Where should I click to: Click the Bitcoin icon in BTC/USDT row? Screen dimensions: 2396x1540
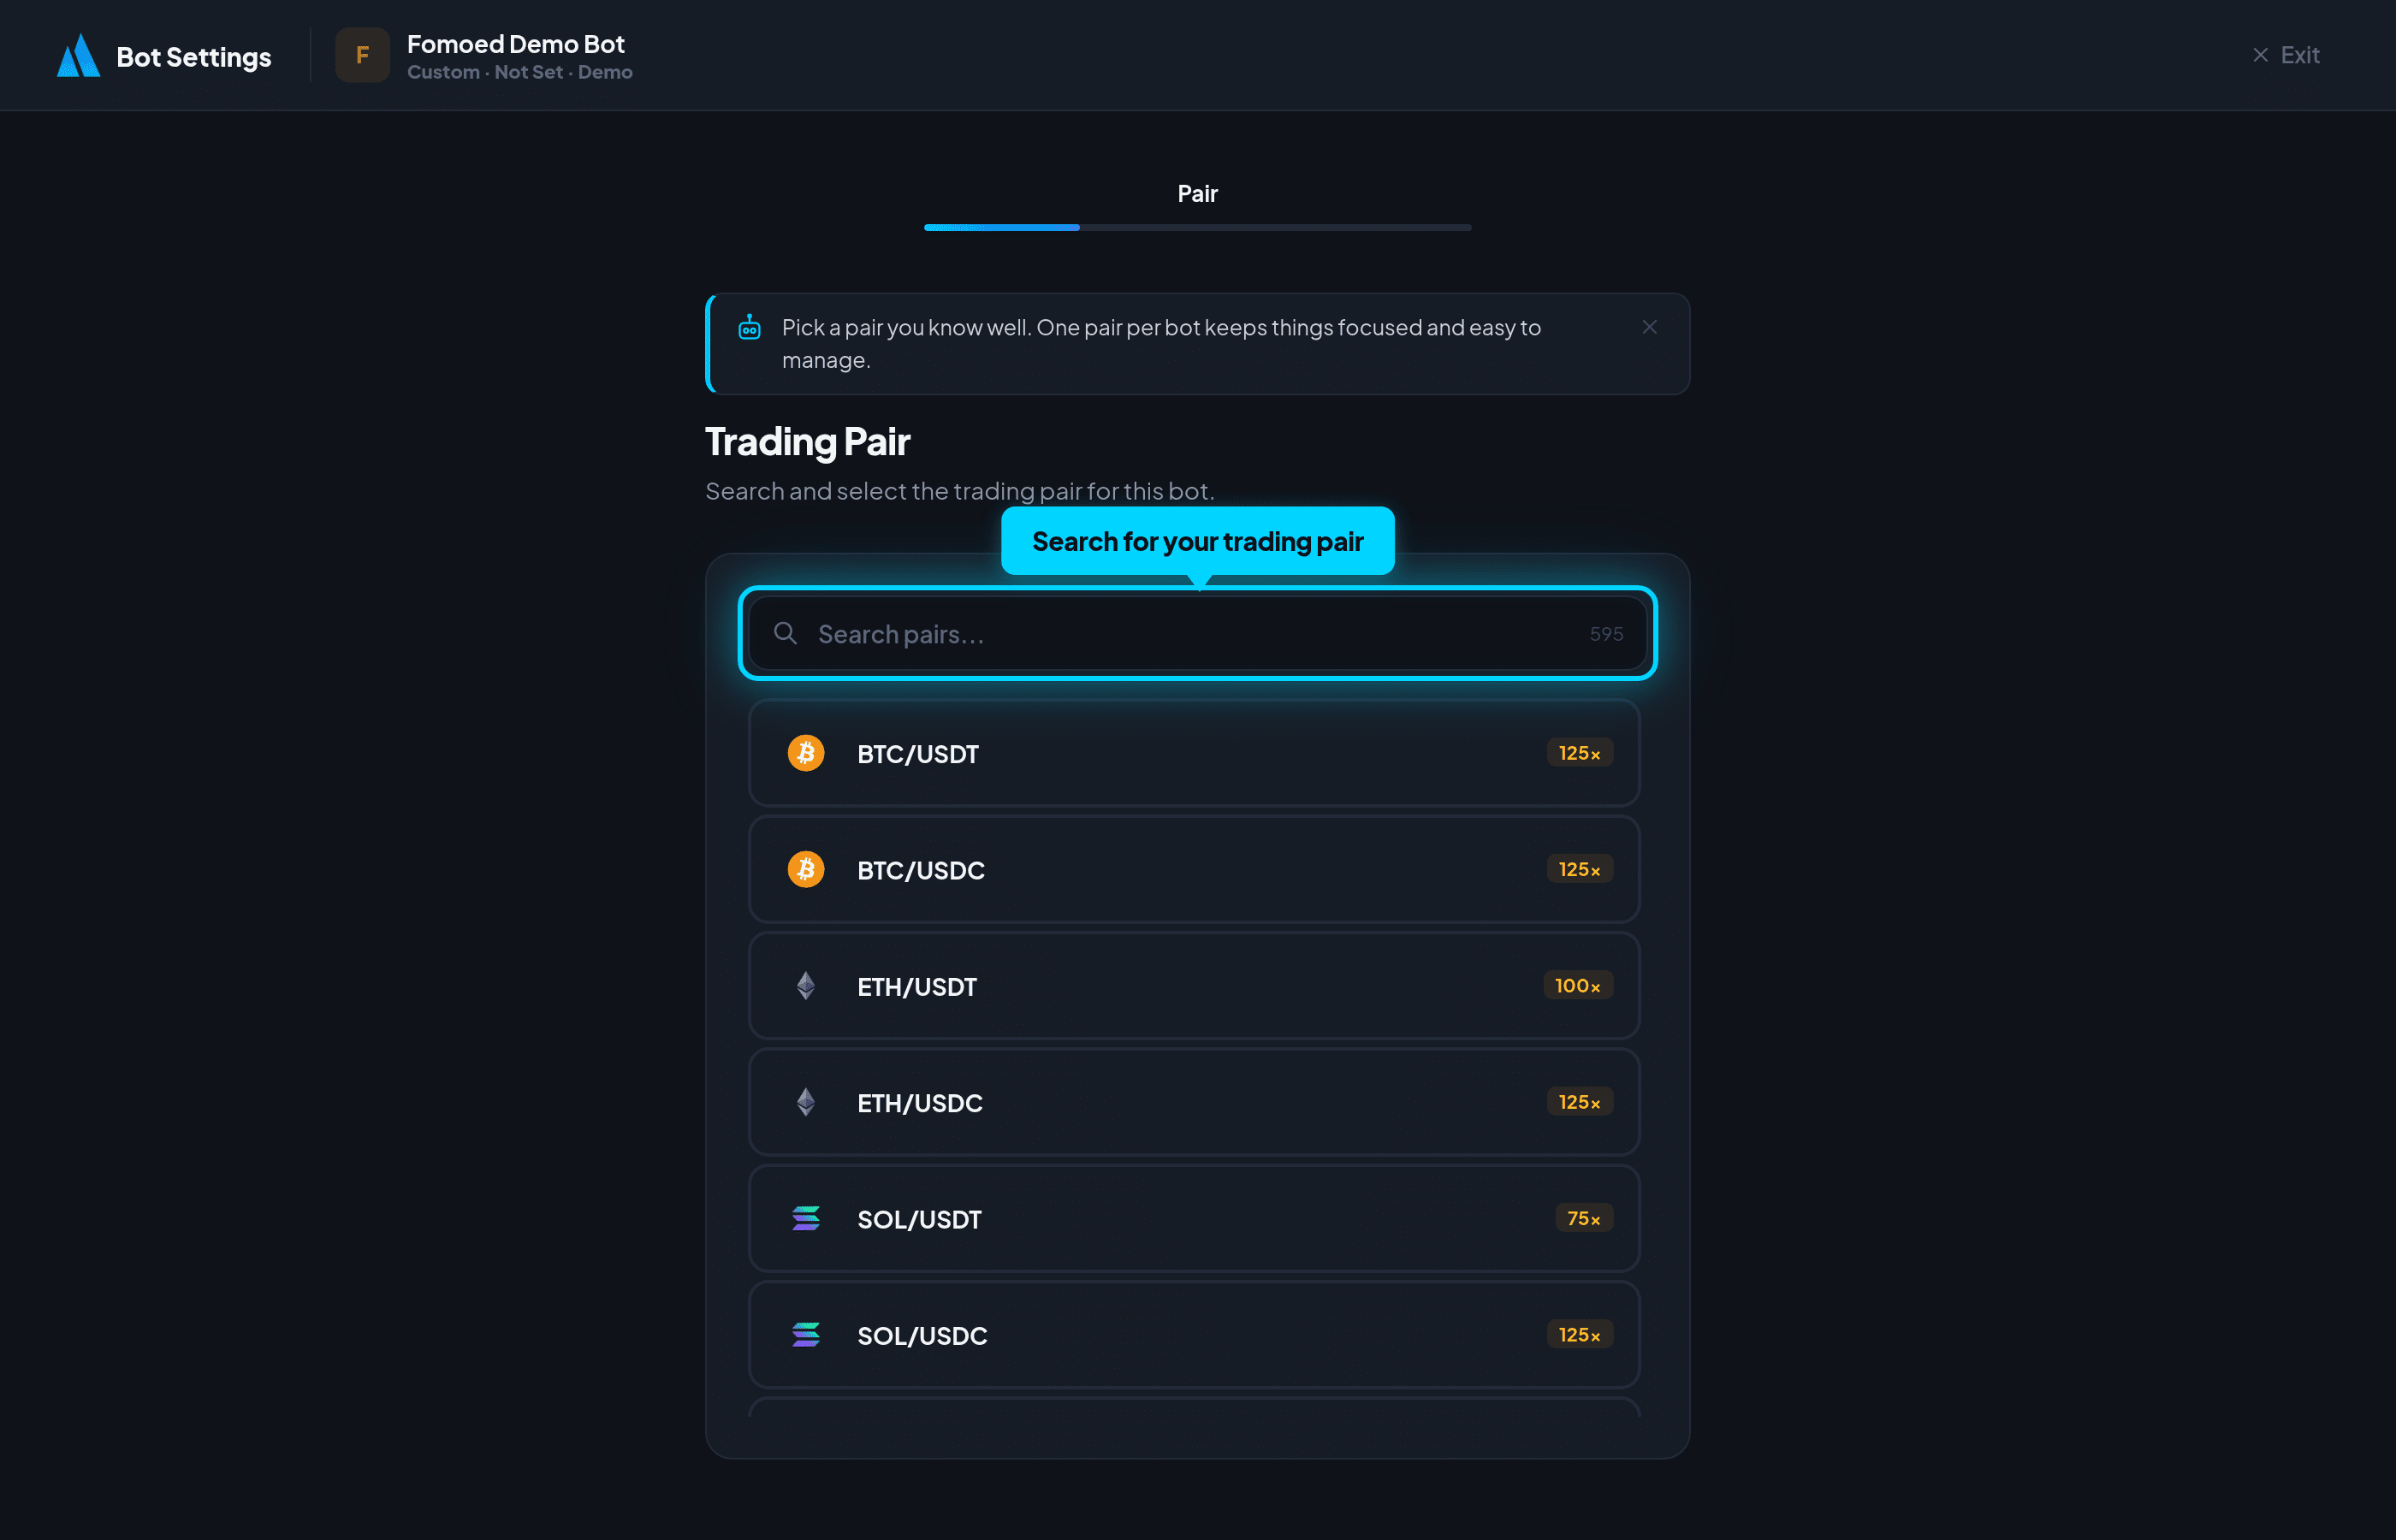point(806,753)
